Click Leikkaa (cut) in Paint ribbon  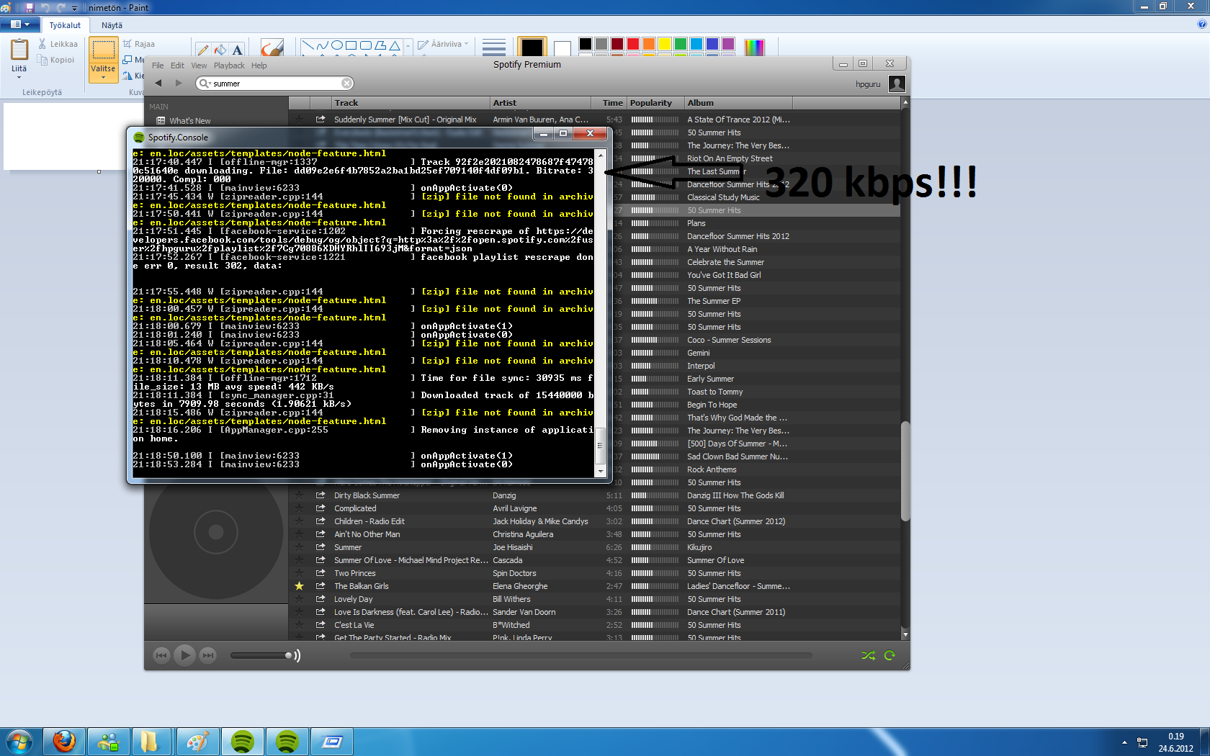coord(58,44)
